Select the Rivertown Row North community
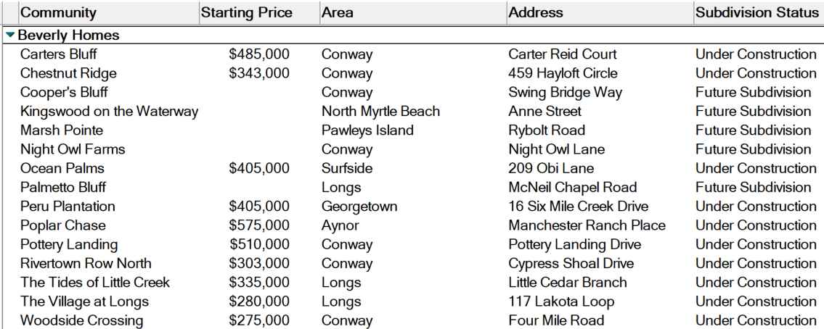Screen dimensions: 824x329 click(86, 263)
